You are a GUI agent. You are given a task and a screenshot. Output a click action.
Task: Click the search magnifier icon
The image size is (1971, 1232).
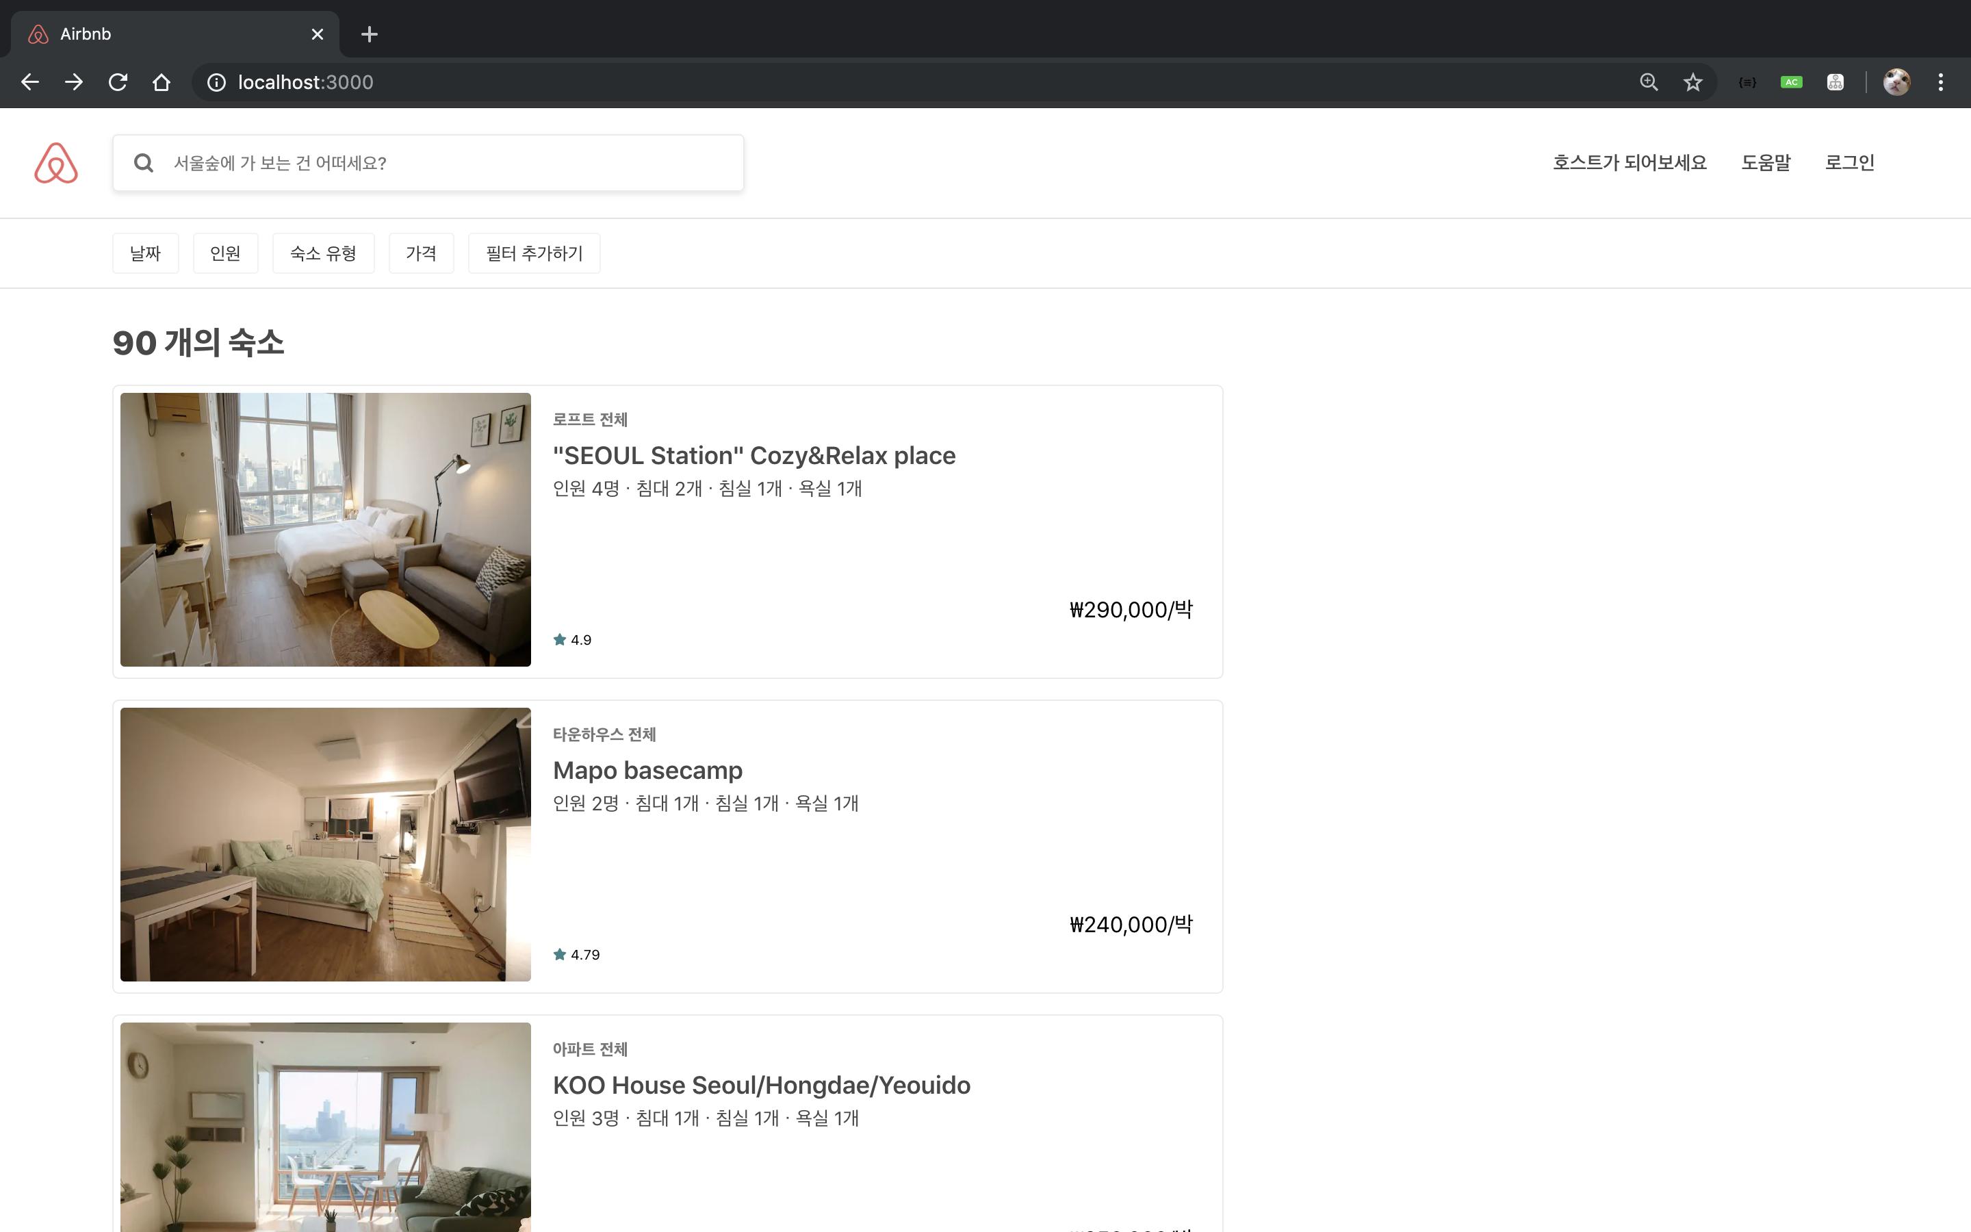pyautogui.click(x=144, y=163)
